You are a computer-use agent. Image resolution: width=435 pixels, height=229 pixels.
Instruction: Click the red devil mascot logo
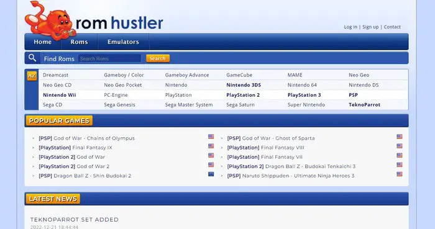tap(50, 20)
